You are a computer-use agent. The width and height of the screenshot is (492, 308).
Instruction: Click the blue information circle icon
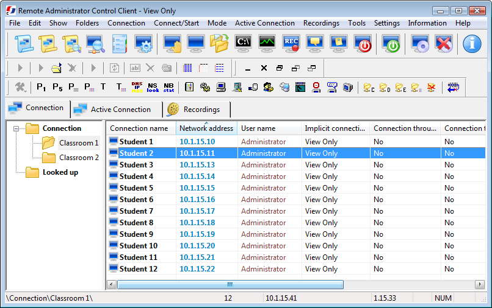(472, 43)
